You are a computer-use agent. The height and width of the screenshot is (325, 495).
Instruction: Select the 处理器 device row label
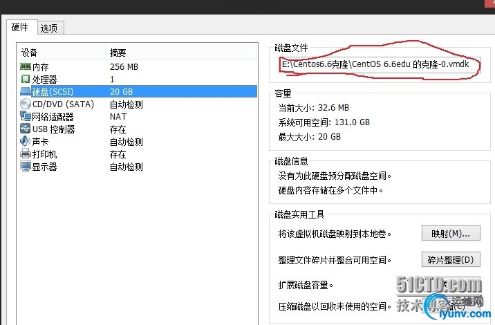44,80
